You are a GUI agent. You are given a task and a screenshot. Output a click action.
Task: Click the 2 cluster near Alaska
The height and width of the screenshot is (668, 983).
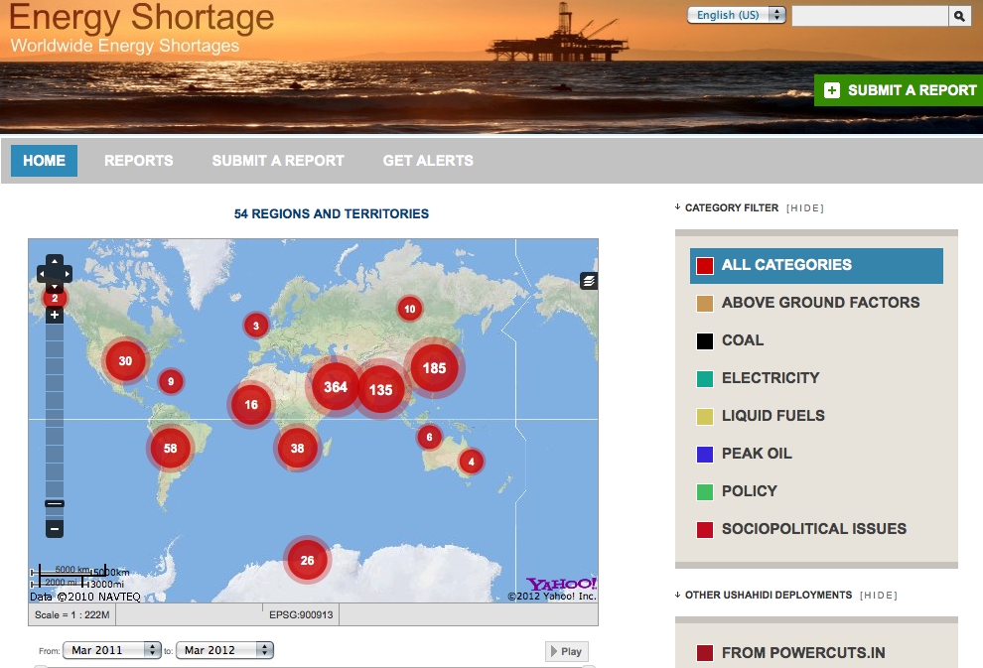pos(55,299)
